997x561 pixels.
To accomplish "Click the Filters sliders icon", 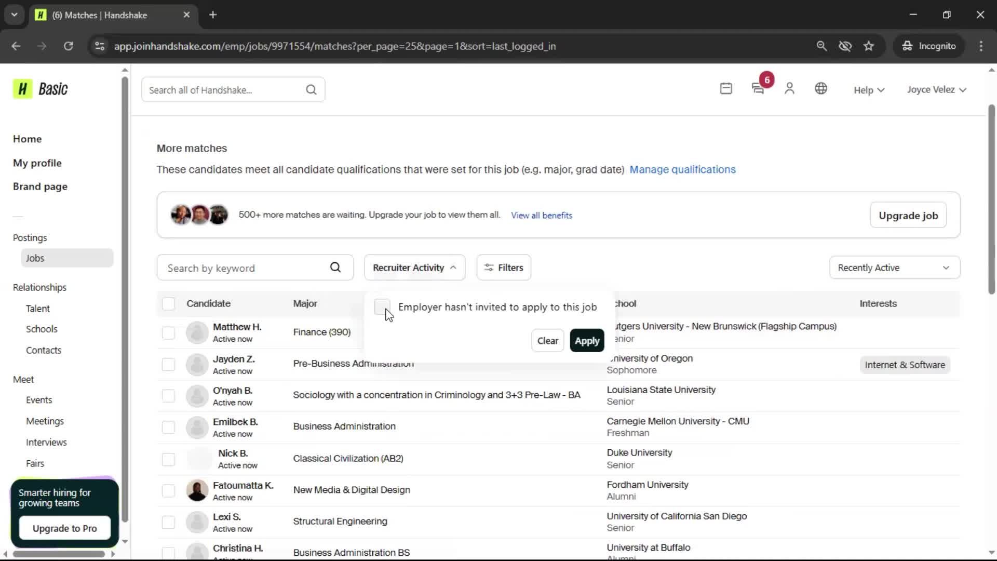I will tap(489, 268).
